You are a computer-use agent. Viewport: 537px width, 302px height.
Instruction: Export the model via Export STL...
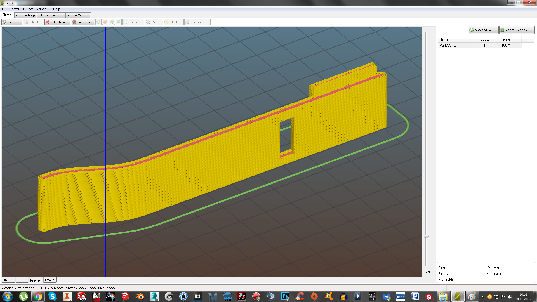[x=483, y=30]
